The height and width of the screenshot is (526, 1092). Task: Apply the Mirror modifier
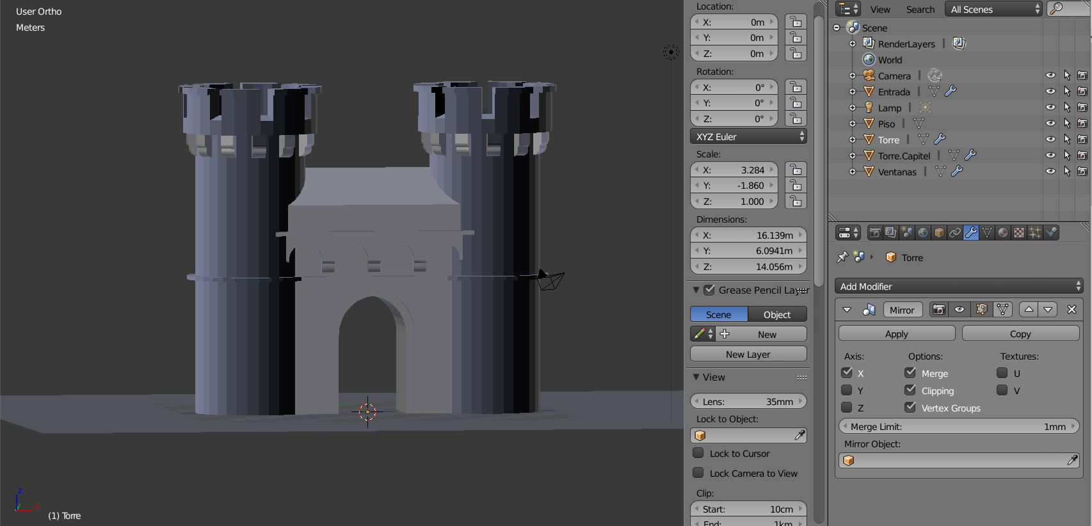[x=897, y=333]
